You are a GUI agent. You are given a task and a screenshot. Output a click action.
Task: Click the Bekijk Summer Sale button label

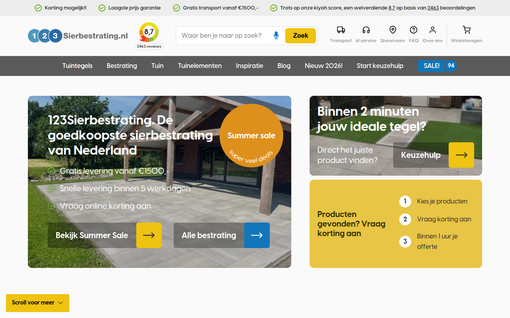[x=92, y=235]
